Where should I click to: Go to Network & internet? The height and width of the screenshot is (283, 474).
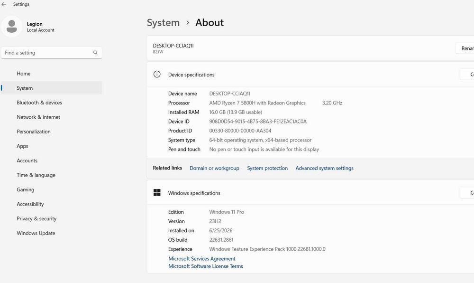tap(51, 117)
